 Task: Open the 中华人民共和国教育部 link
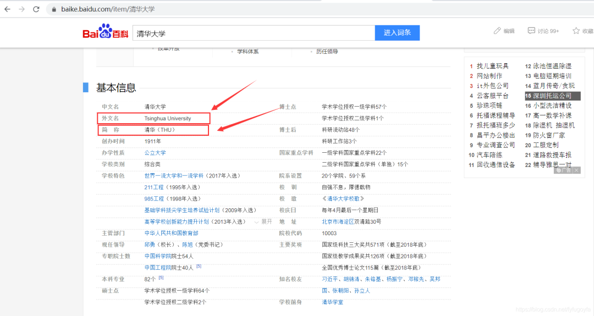click(x=171, y=233)
